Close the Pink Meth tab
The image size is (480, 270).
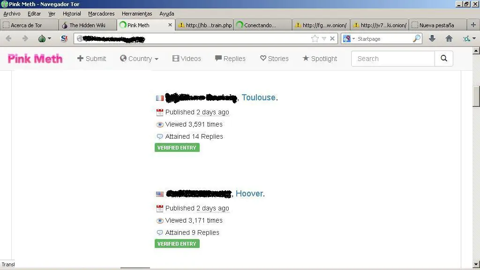click(x=170, y=25)
